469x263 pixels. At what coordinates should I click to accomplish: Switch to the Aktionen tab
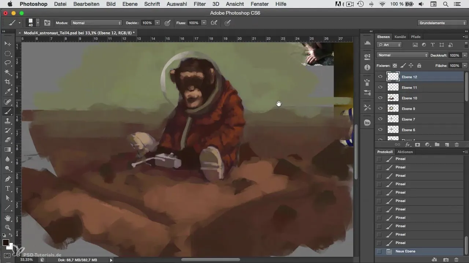click(x=405, y=152)
